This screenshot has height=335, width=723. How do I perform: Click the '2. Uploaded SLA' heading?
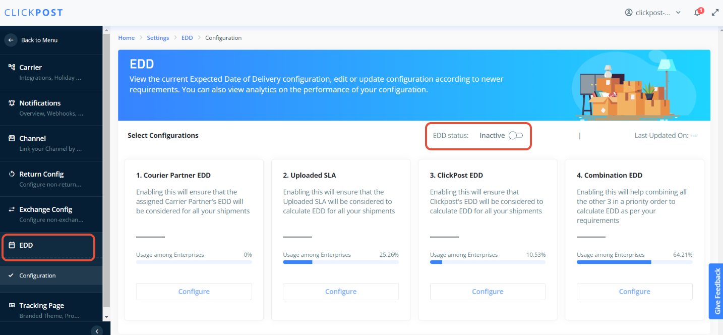310,176
